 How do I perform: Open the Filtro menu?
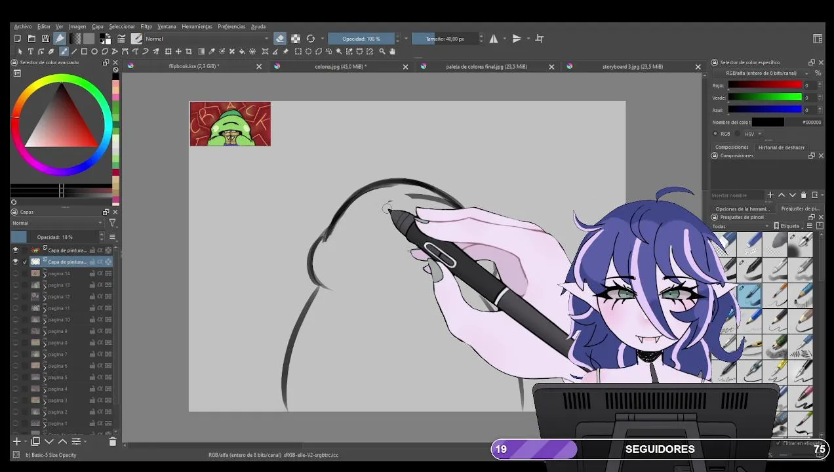coord(146,27)
